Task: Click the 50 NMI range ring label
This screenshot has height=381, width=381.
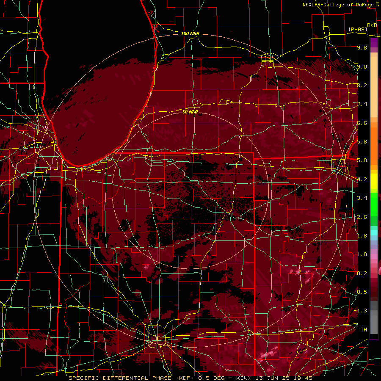Action: pos(190,112)
